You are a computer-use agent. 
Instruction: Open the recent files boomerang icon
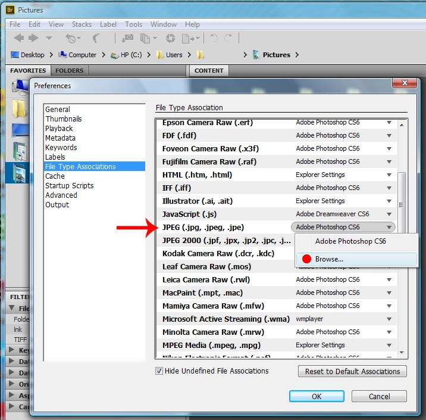72,38
